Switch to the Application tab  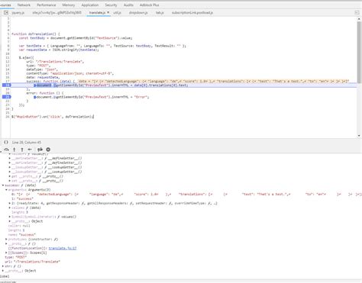[x=90, y=5]
